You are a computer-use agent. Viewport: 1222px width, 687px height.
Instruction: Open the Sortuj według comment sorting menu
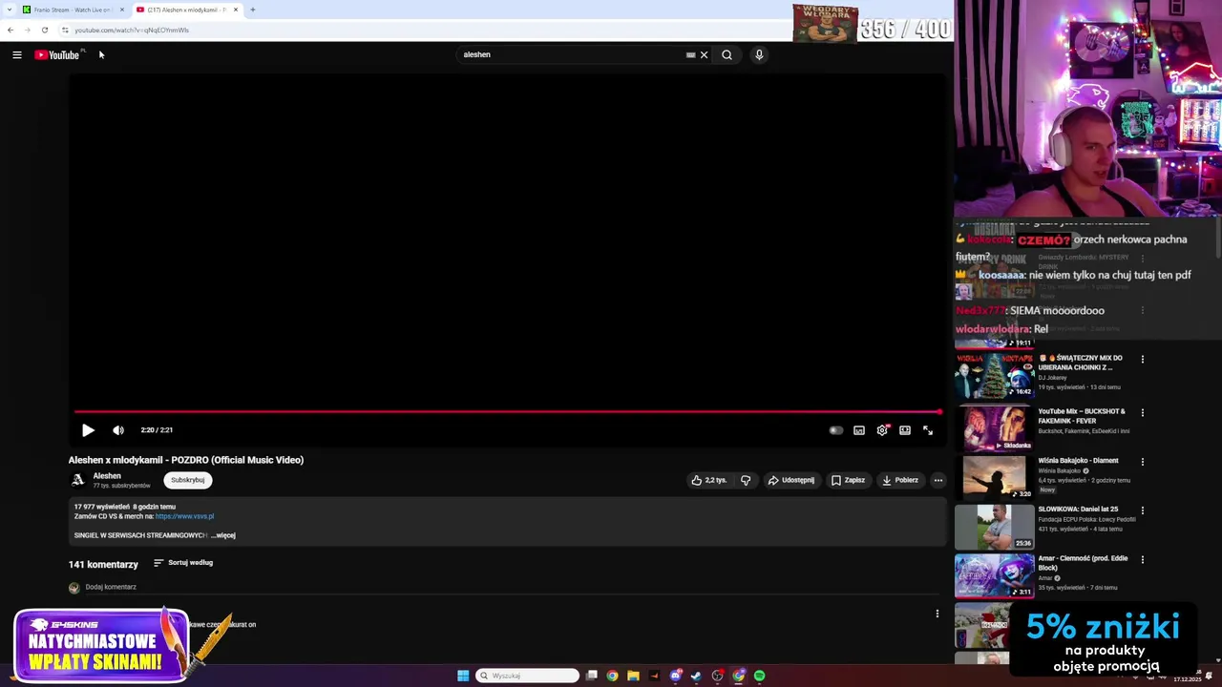pos(183,563)
